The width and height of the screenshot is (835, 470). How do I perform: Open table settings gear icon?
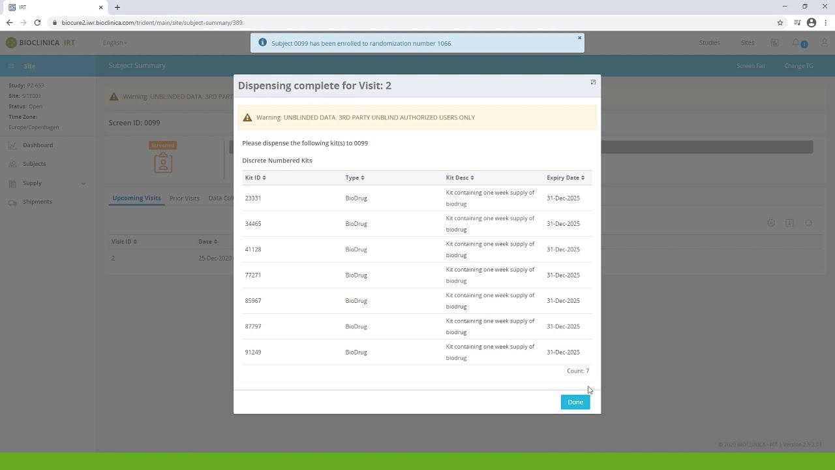click(x=771, y=223)
